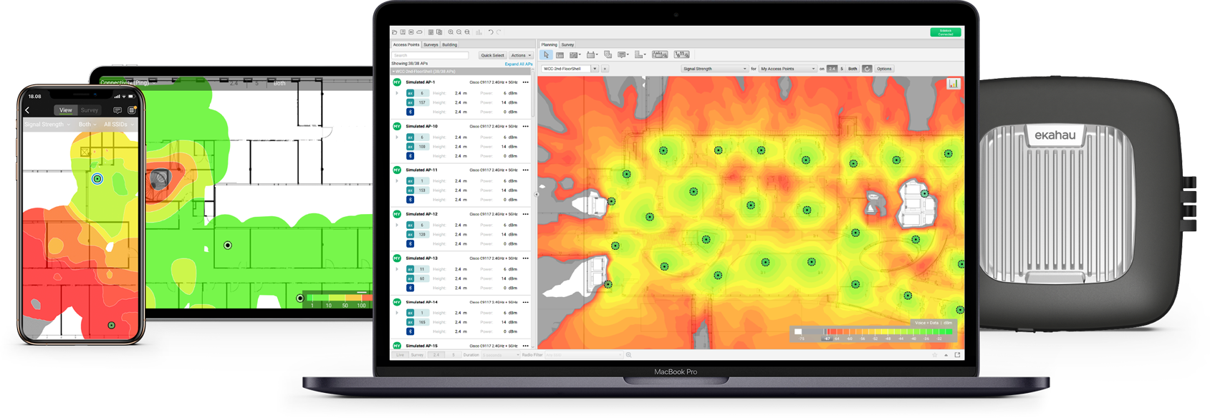Click the undo arrow icon

[491, 32]
